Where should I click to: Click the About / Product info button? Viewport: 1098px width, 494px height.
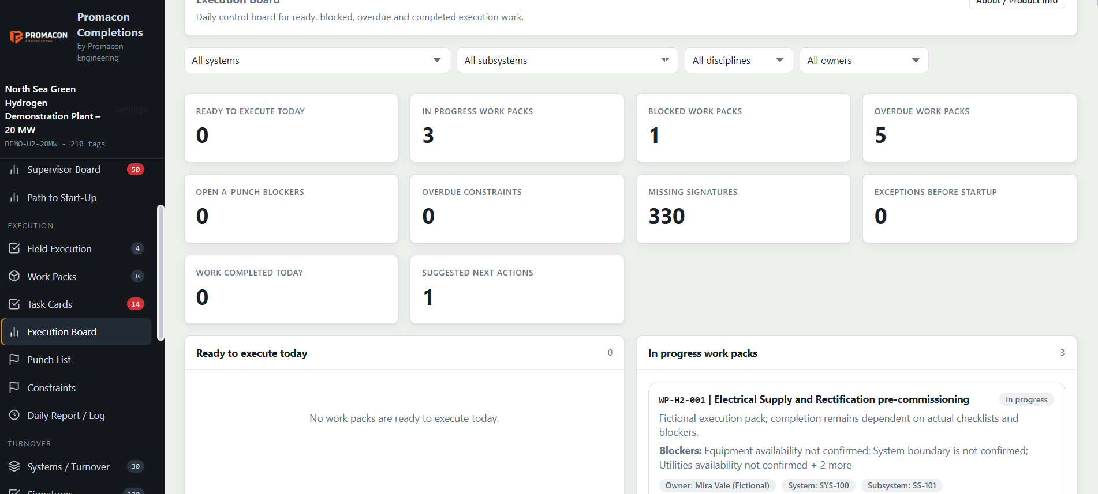click(1017, 2)
